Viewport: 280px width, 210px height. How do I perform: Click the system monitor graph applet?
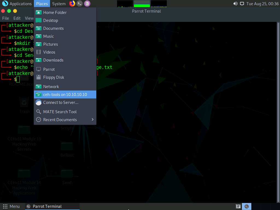pyautogui.click(x=142, y=4)
